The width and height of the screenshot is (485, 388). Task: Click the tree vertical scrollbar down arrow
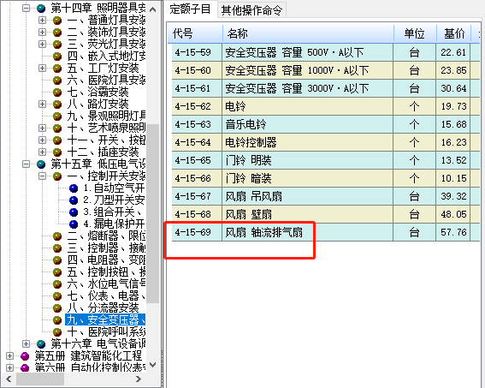coord(153,365)
